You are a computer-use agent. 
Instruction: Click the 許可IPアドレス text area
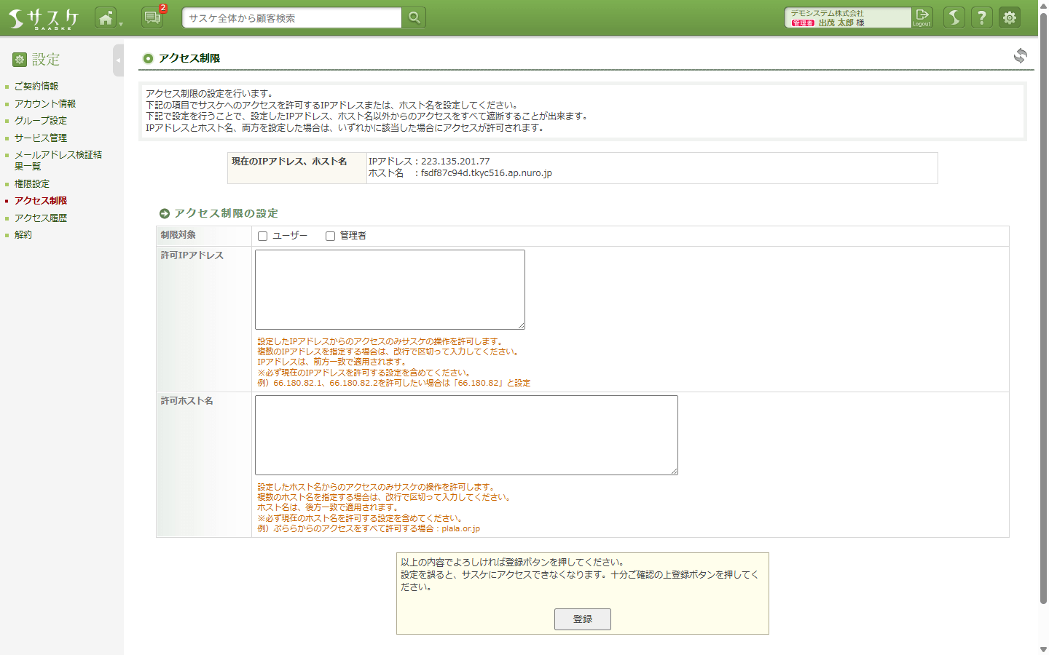(x=389, y=289)
